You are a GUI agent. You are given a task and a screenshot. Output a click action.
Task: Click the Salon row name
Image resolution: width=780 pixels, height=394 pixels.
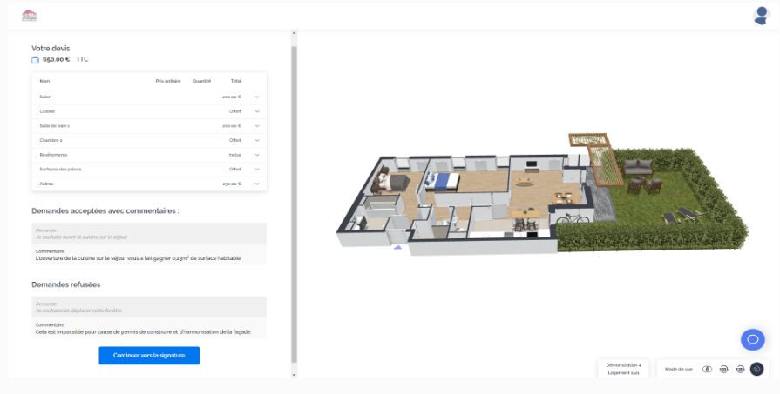[x=45, y=97]
